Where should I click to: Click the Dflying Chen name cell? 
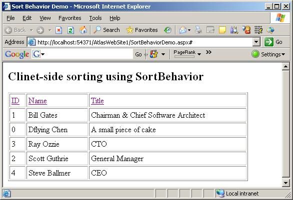pyautogui.click(x=57, y=130)
